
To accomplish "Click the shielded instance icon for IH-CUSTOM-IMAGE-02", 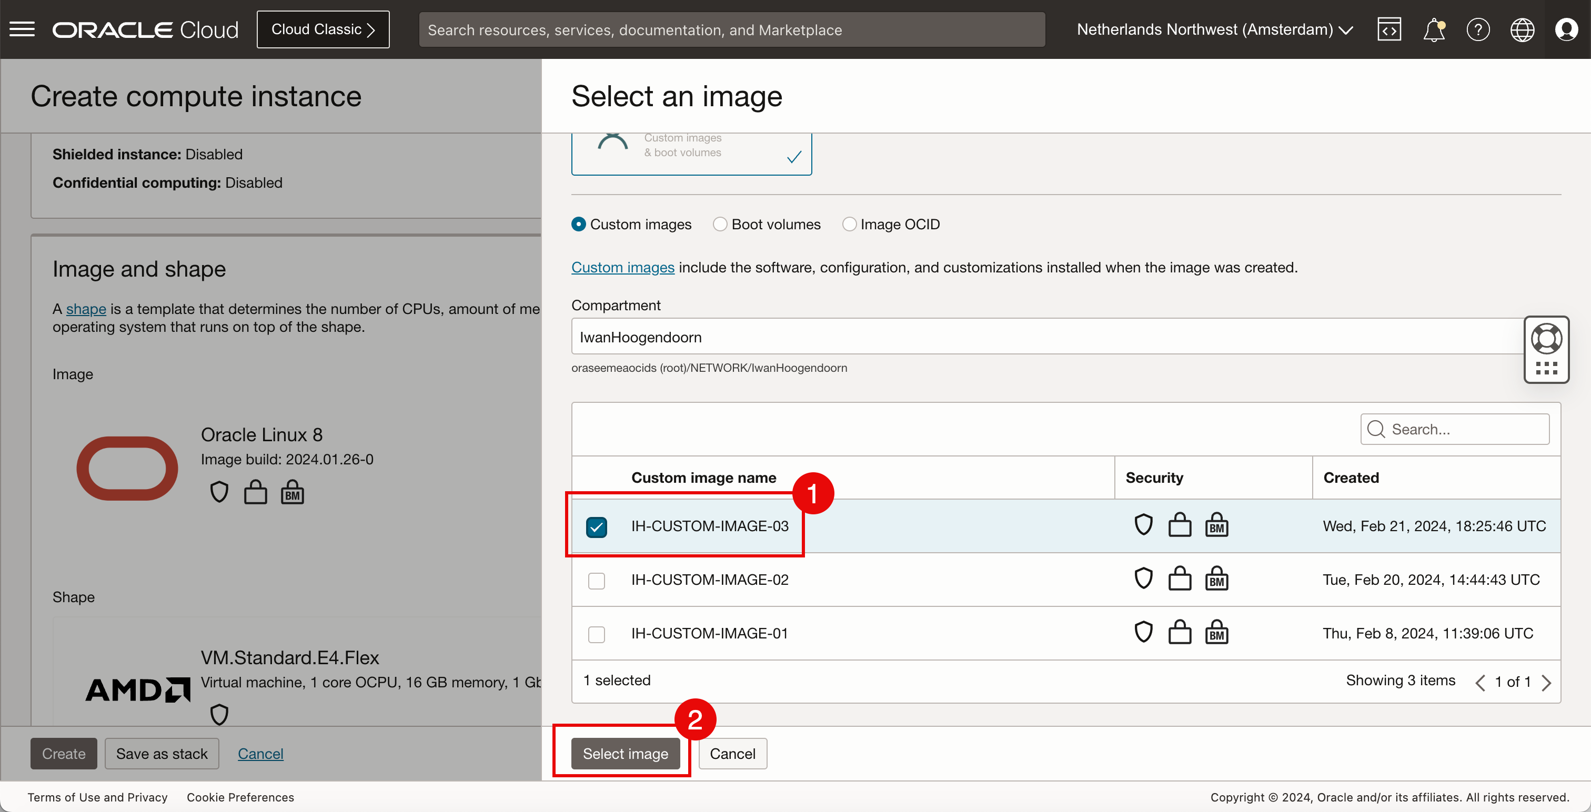I will click(x=1144, y=579).
